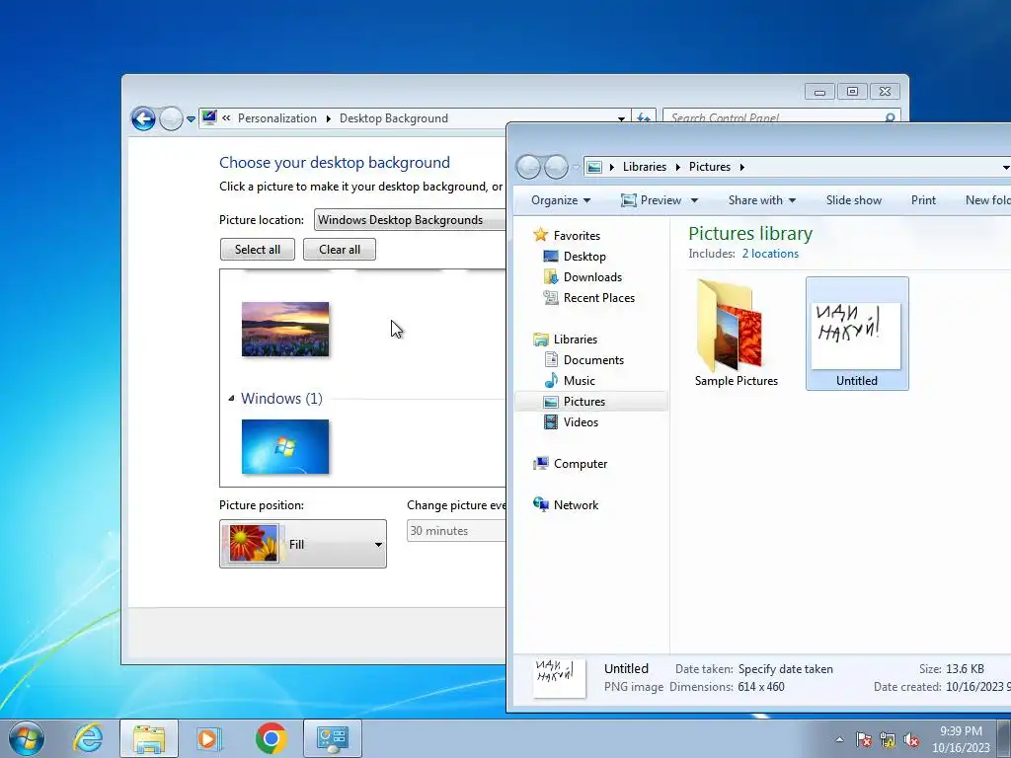
Task: Click the Forward arrow in Pictures explorer
Action: click(556, 167)
